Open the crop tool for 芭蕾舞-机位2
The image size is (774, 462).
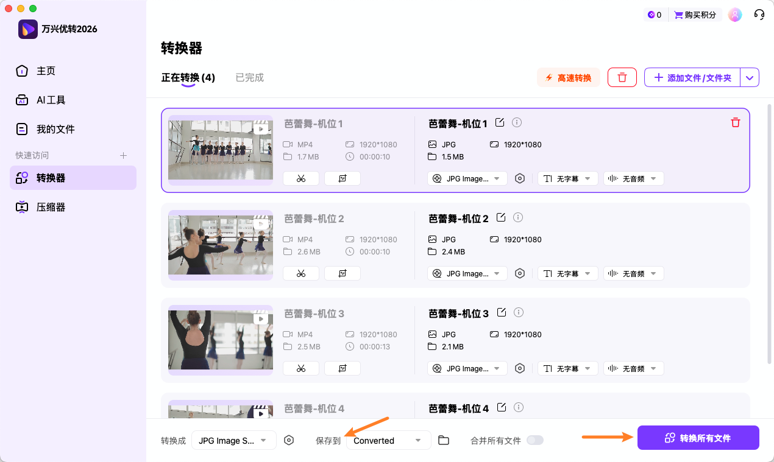pos(342,273)
